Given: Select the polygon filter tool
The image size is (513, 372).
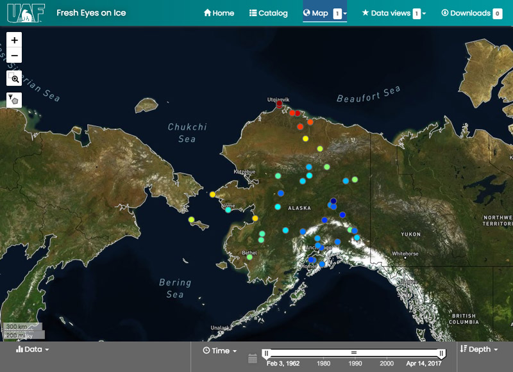Looking at the screenshot, I should tap(14, 100).
